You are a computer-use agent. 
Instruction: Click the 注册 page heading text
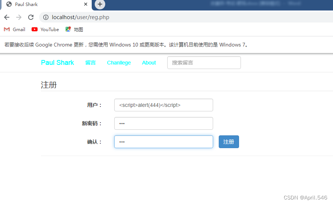point(49,85)
